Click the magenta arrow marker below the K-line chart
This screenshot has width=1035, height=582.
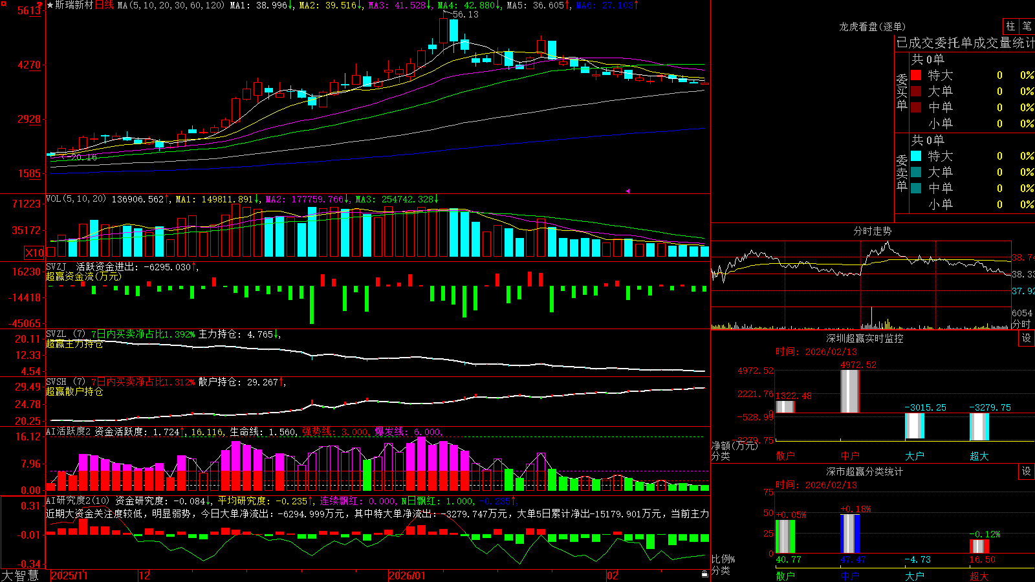tap(627, 191)
